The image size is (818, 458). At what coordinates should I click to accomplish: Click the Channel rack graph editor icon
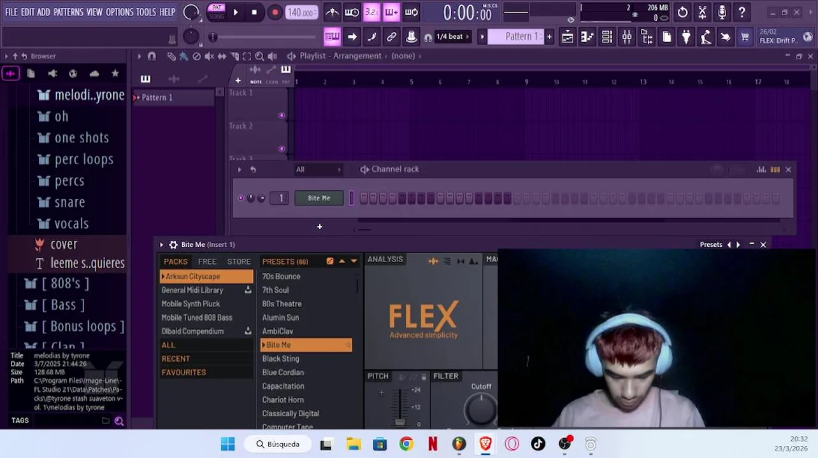tap(761, 169)
